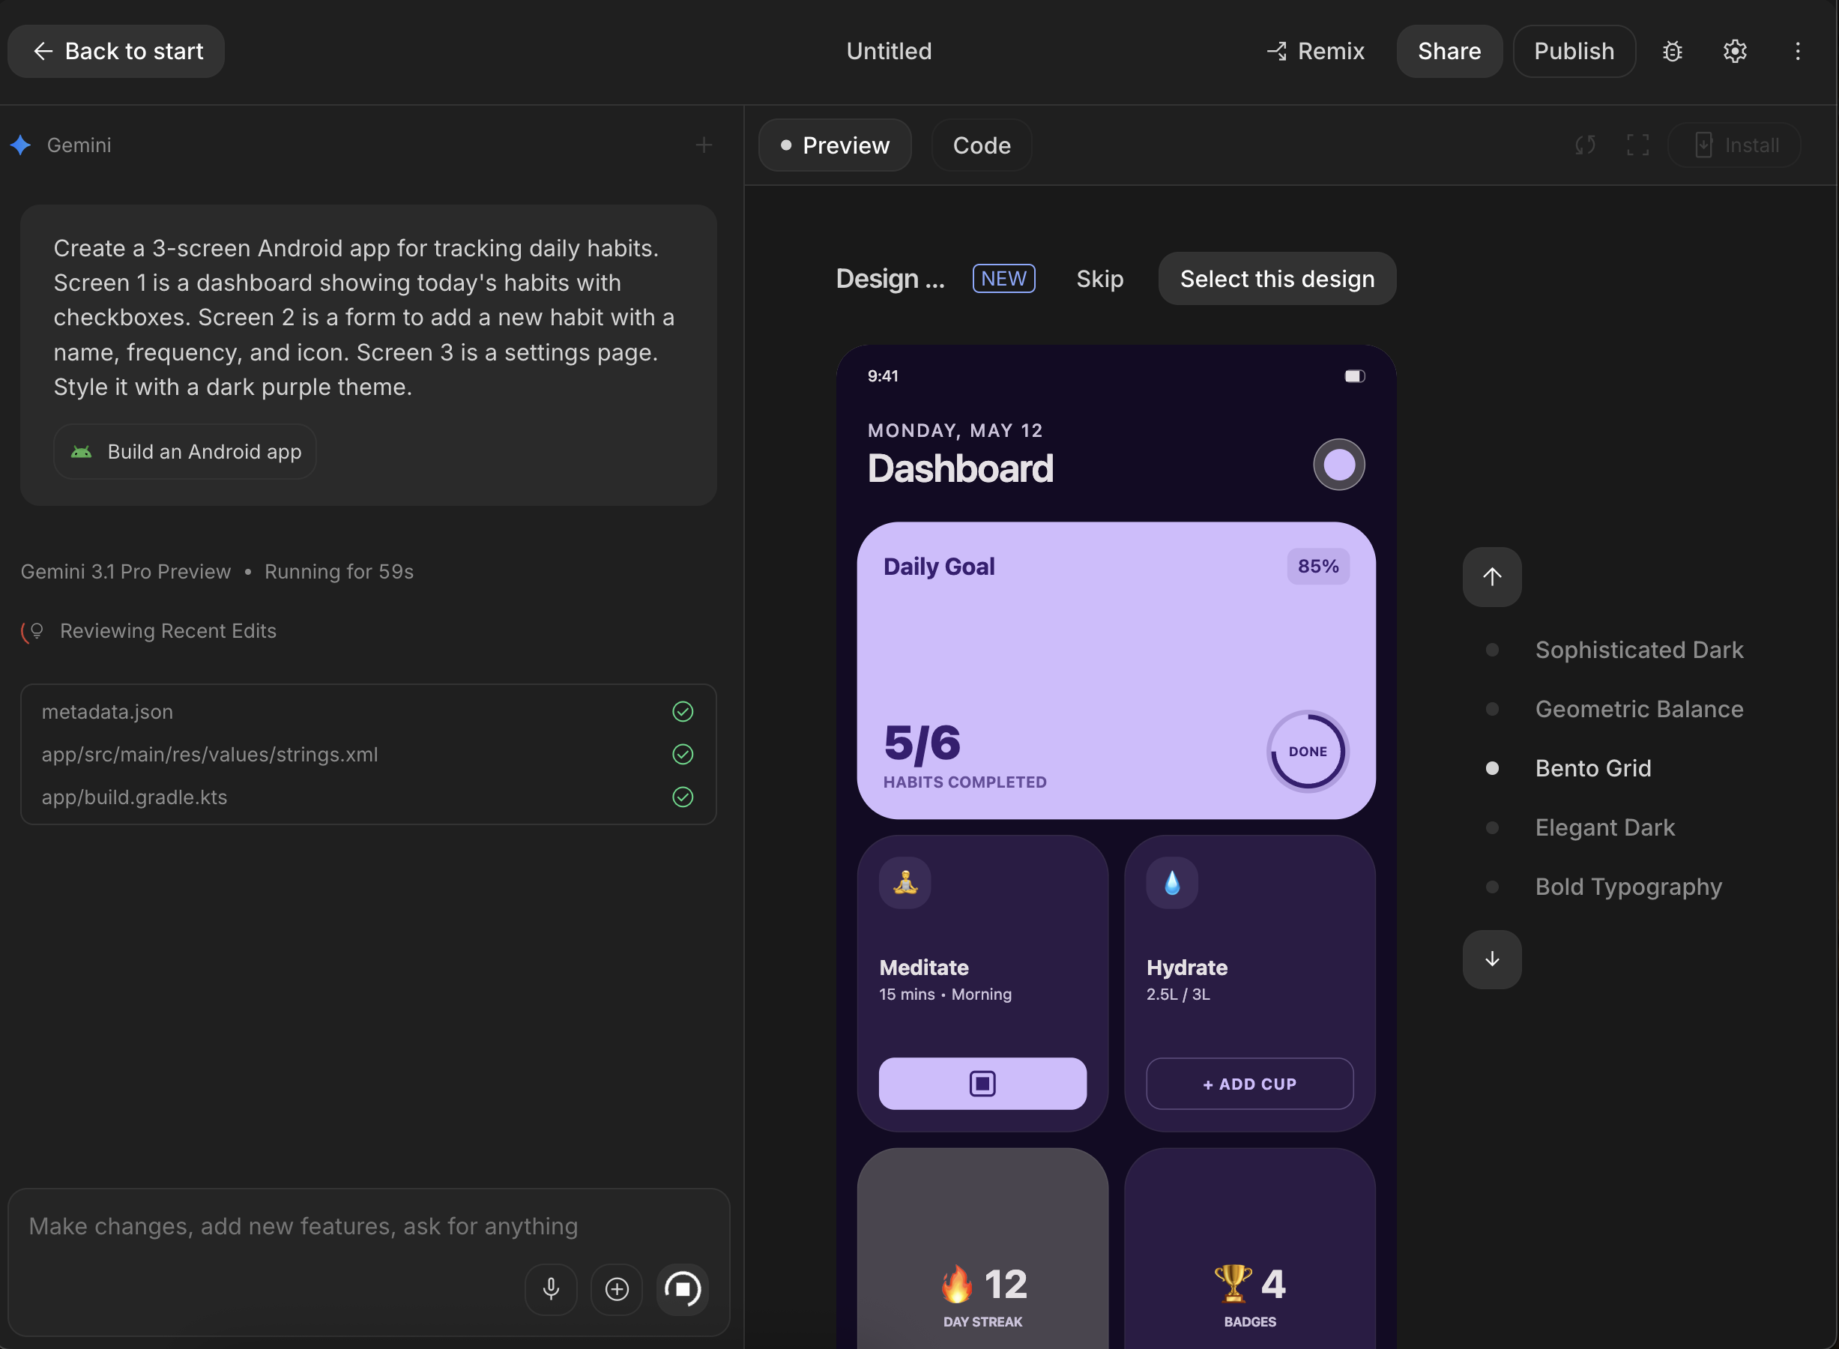
Task: Go to previous design with up arrow
Action: (1492, 576)
